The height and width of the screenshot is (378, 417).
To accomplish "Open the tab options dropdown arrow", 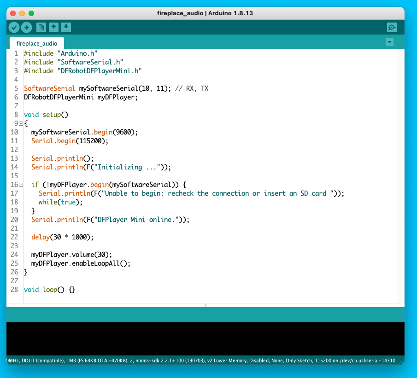I will [389, 42].
